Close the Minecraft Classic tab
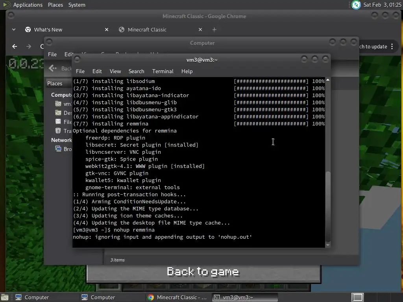Viewport: 403px width, 302px height. pyautogui.click(x=200, y=30)
